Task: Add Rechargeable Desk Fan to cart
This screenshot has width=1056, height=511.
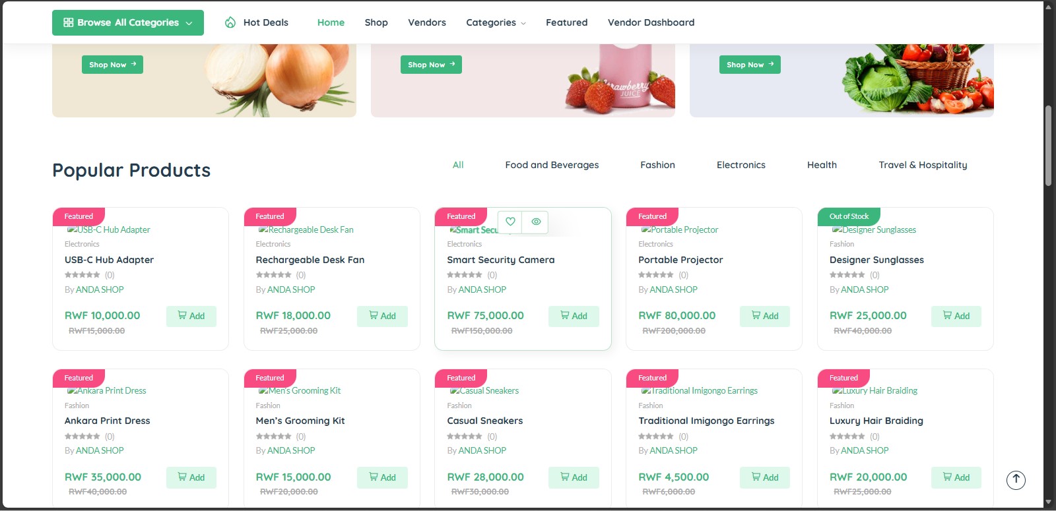Action: point(382,316)
